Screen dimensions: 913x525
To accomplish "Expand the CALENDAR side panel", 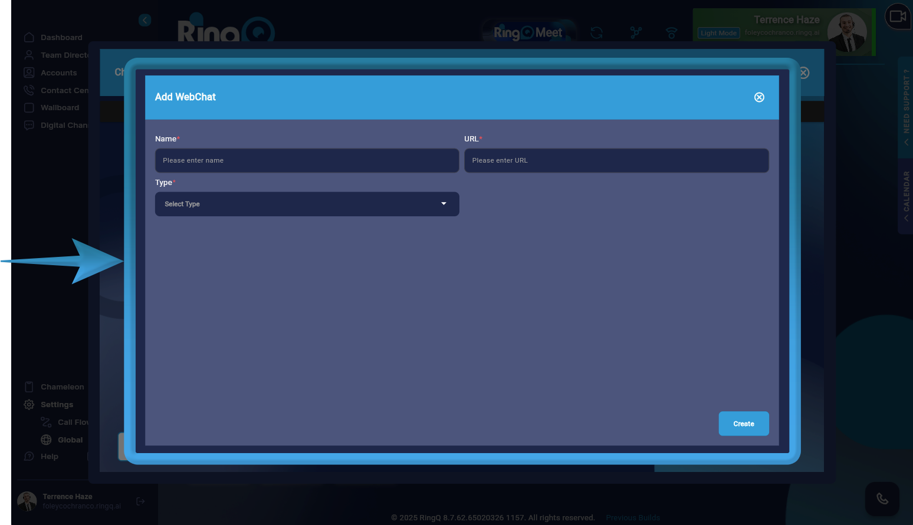I will pyautogui.click(x=906, y=196).
